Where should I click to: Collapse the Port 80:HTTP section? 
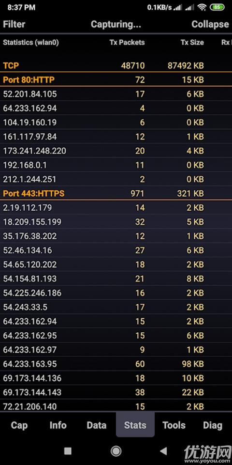coord(116,79)
